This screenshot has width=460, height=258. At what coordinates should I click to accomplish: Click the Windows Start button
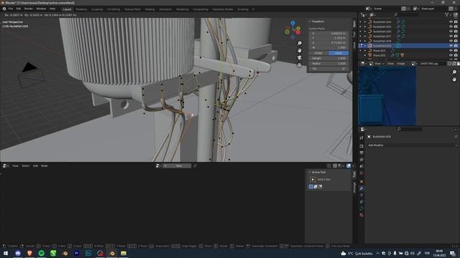pyautogui.click(x=6, y=253)
